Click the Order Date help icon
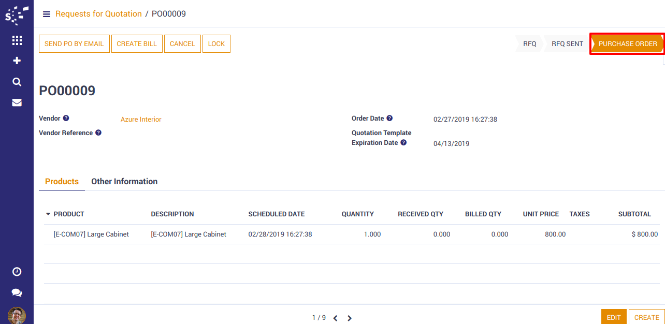This screenshot has width=665, height=324. [389, 119]
